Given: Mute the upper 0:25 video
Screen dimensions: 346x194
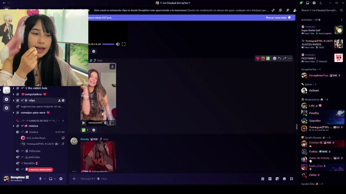Looking at the screenshot, I should [118, 44].
